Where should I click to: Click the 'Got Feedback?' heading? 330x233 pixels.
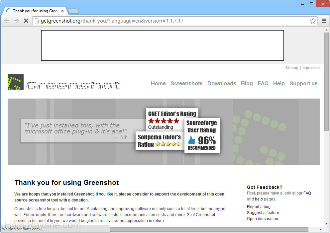point(265,187)
